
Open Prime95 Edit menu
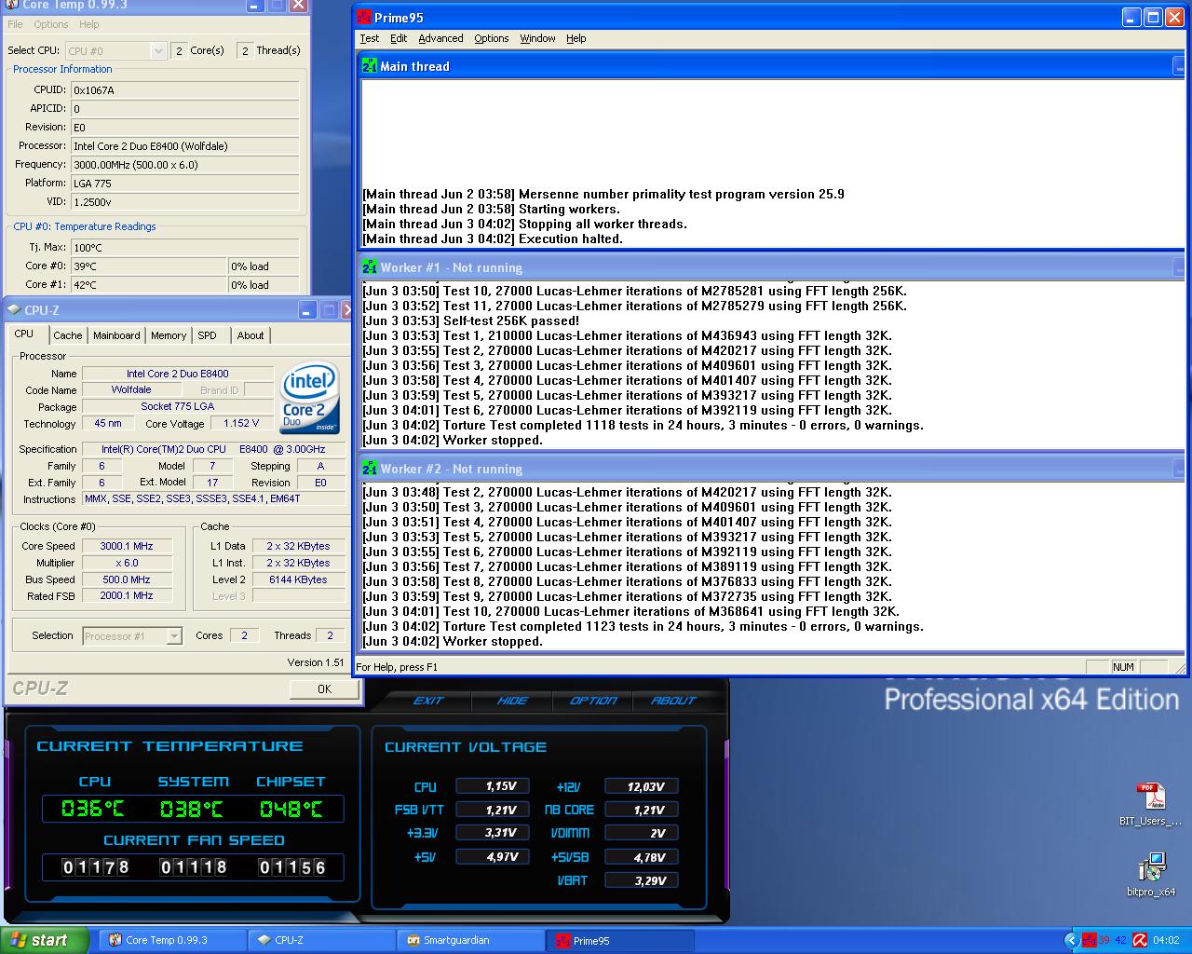point(399,38)
